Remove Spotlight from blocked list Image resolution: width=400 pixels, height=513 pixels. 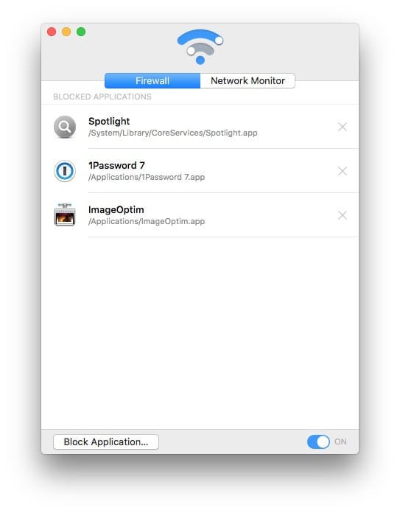tap(343, 127)
